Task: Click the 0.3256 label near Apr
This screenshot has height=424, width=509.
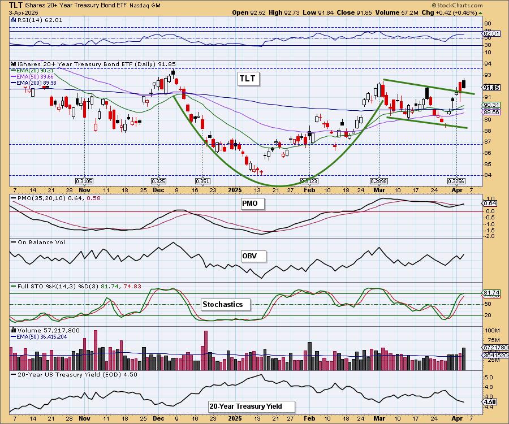Action: click(x=456, y=181)
